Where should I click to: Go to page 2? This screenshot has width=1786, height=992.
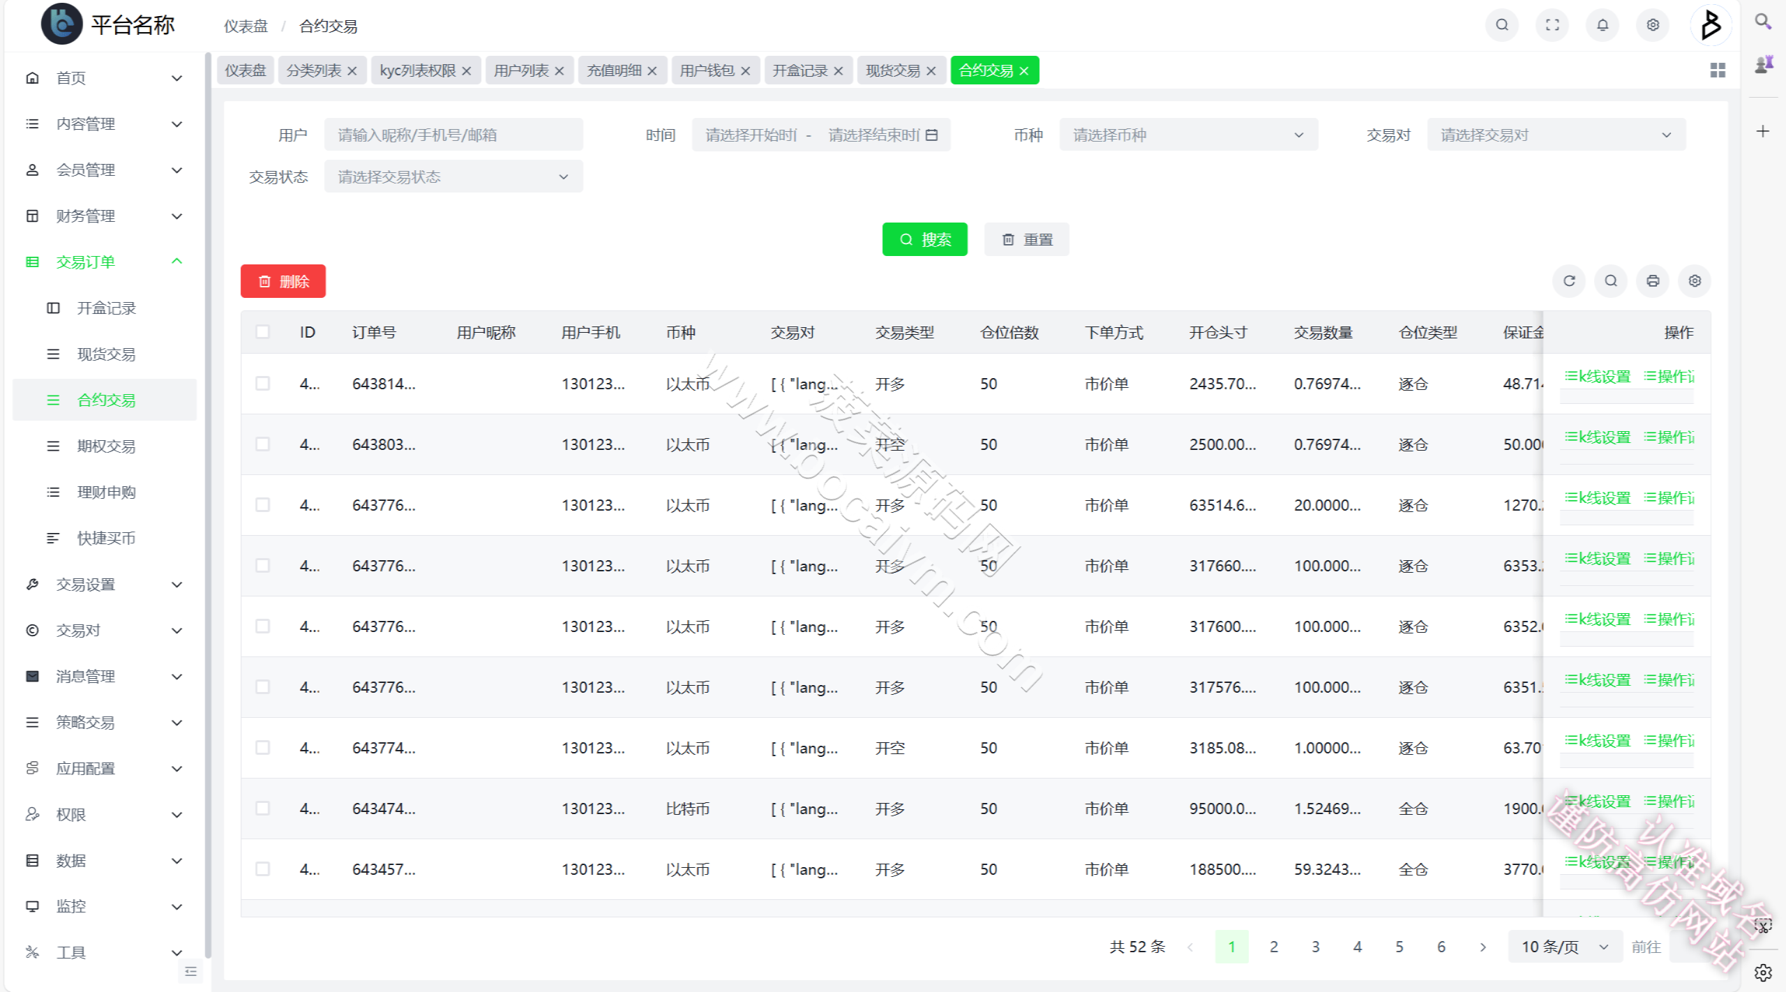coord(1274,947)
